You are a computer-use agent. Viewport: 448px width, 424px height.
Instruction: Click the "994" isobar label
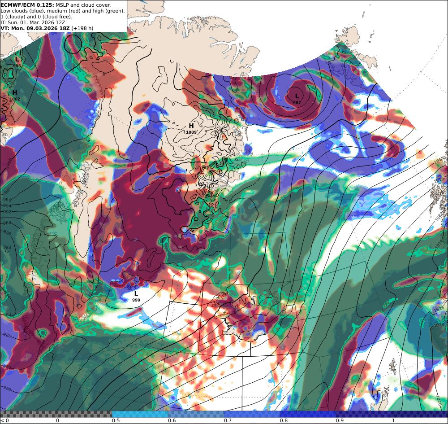pyautogui.click(x=8, y=205)
